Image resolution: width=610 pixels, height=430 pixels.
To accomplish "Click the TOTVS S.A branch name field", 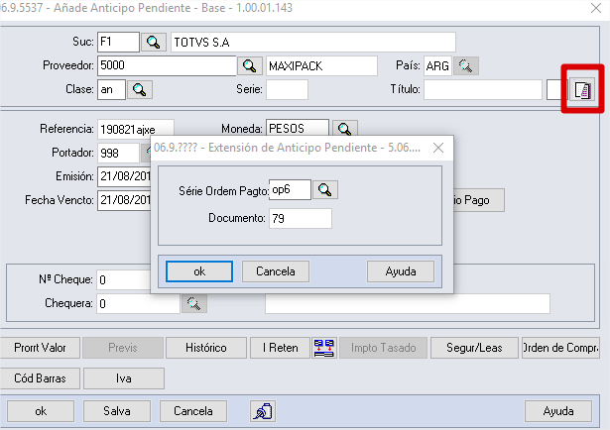I will (x=313, y=42).
